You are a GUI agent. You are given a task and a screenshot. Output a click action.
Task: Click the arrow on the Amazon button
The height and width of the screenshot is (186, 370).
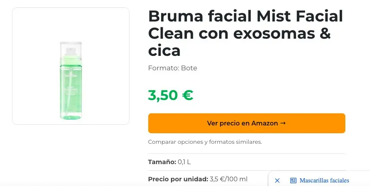tap(283, 123)
